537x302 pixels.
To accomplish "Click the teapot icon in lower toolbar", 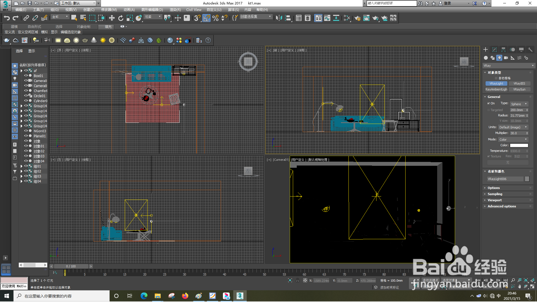I will point(6,40).
